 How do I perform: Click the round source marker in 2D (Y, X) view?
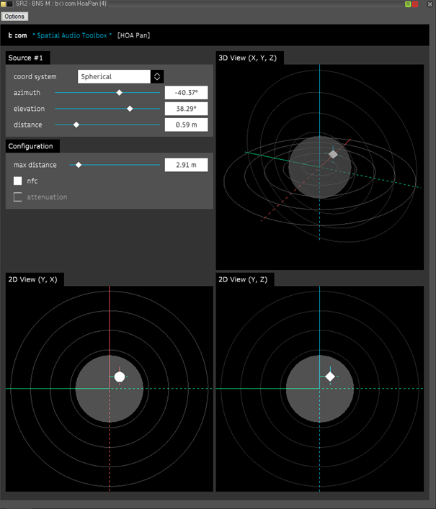click(x=120, y=376)
